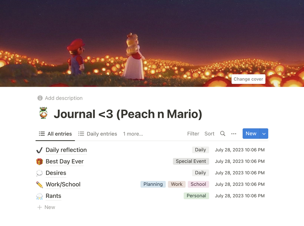Open the search magnifier icon
The width and height of the screenshot is (304, 226).
[x=223, y=134]
